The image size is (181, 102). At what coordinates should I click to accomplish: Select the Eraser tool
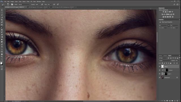(2, 35)
